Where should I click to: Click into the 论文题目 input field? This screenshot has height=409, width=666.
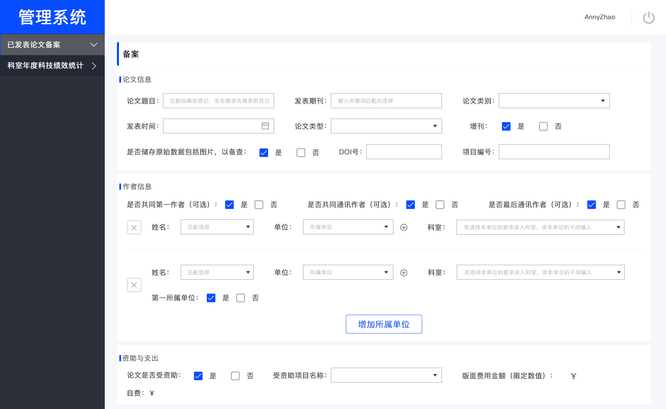click(x=219, y=101)
